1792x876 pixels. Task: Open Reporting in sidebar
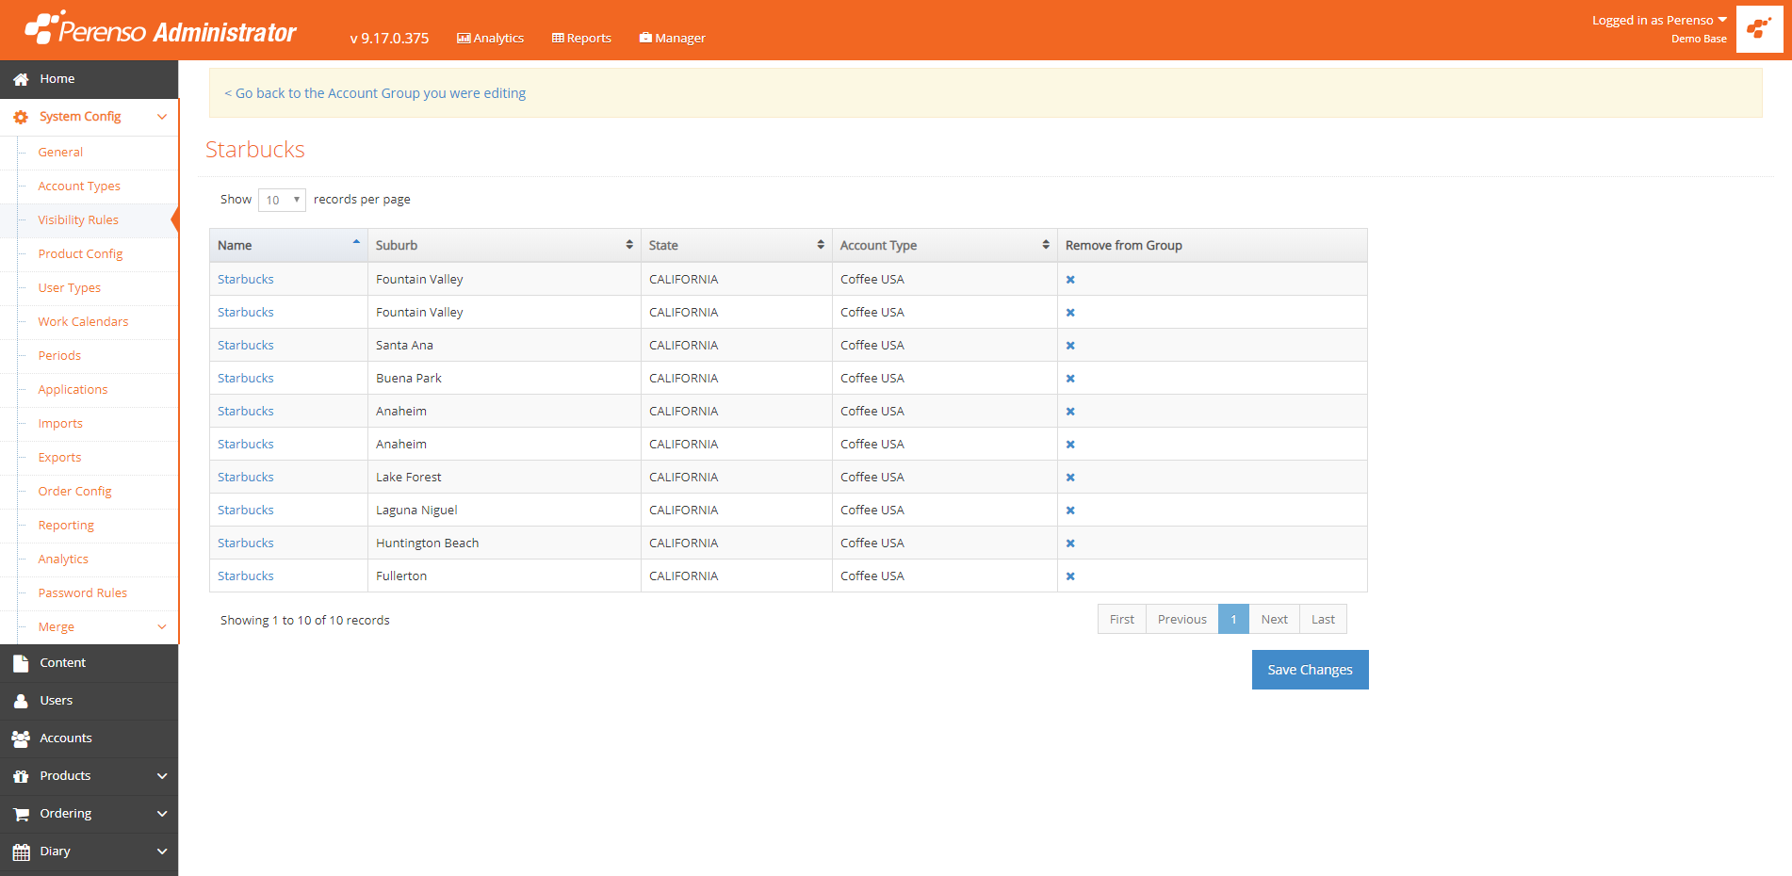[66, 526]
